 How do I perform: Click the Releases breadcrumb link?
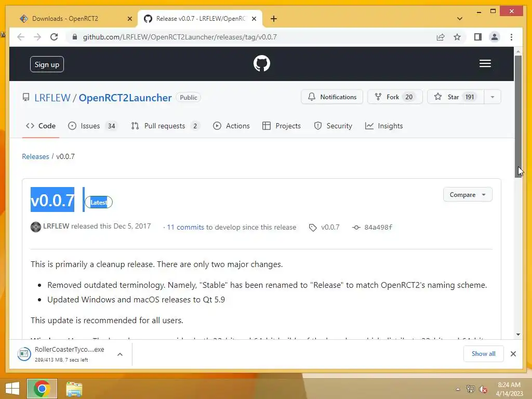(x=35, y=156)
